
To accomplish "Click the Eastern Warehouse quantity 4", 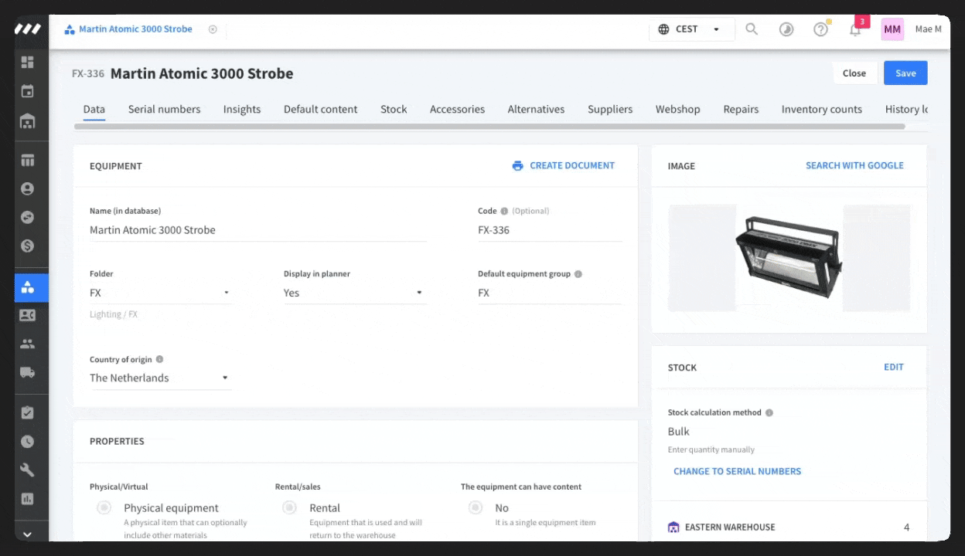I will click(906, 527).
